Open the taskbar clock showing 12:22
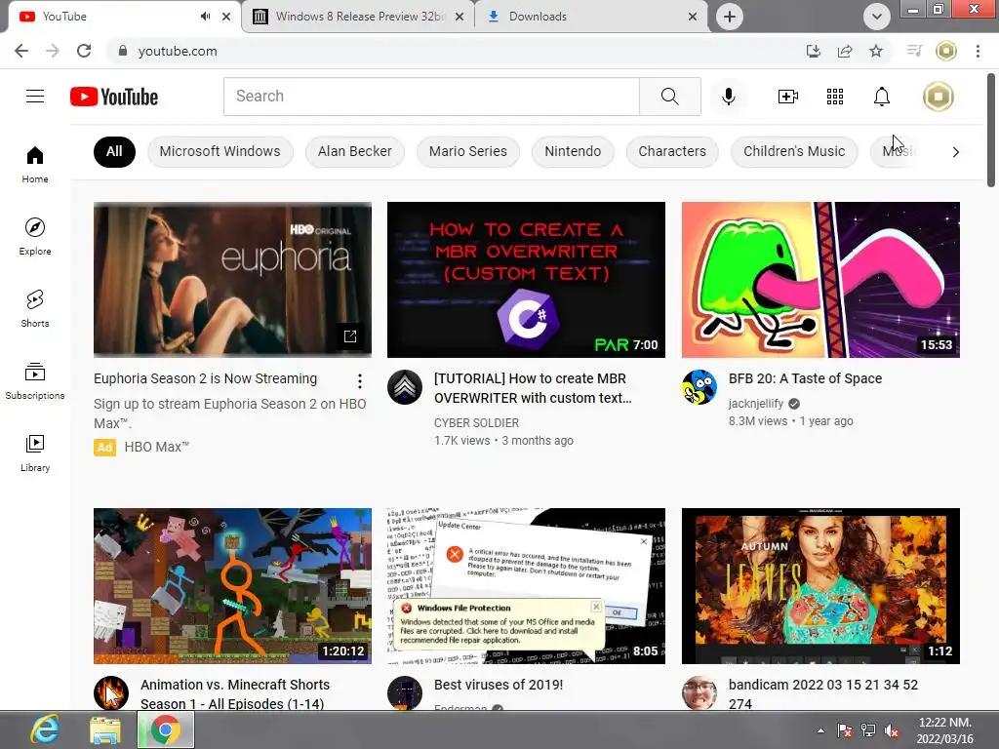Image resolution: width=999 pixels, height=749 pixels. tap(944, 729)
